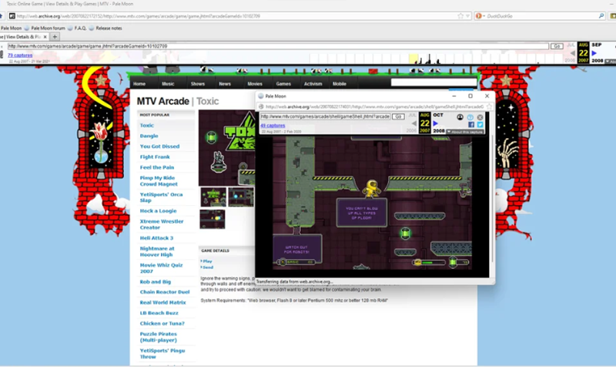
Task: Click the MTV site search box
Action: pyautogui.click(x=434, y=82)
